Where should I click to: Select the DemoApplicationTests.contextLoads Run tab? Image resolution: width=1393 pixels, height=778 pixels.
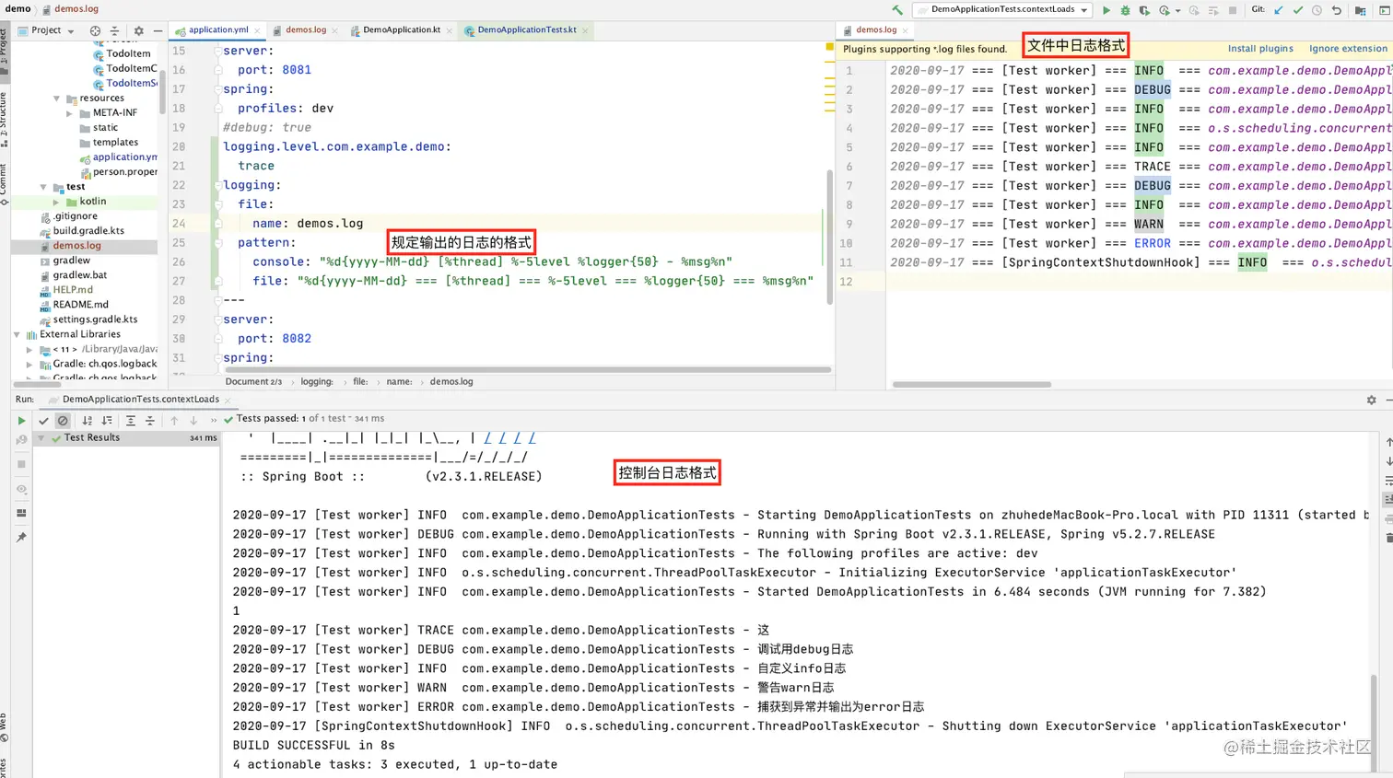pyautogui.click(x=140, y=400)
